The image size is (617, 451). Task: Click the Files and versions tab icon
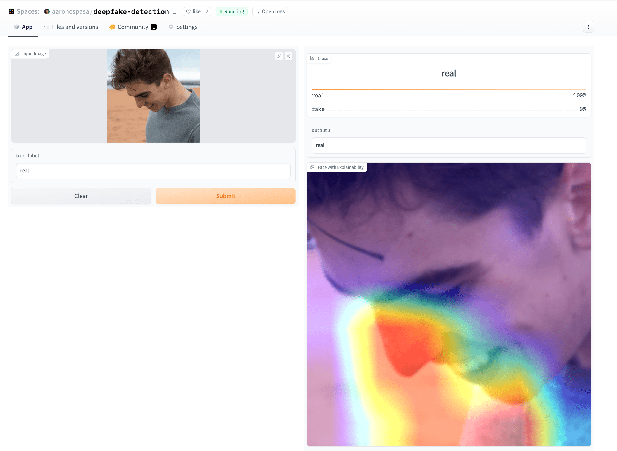tap(46, 27)
